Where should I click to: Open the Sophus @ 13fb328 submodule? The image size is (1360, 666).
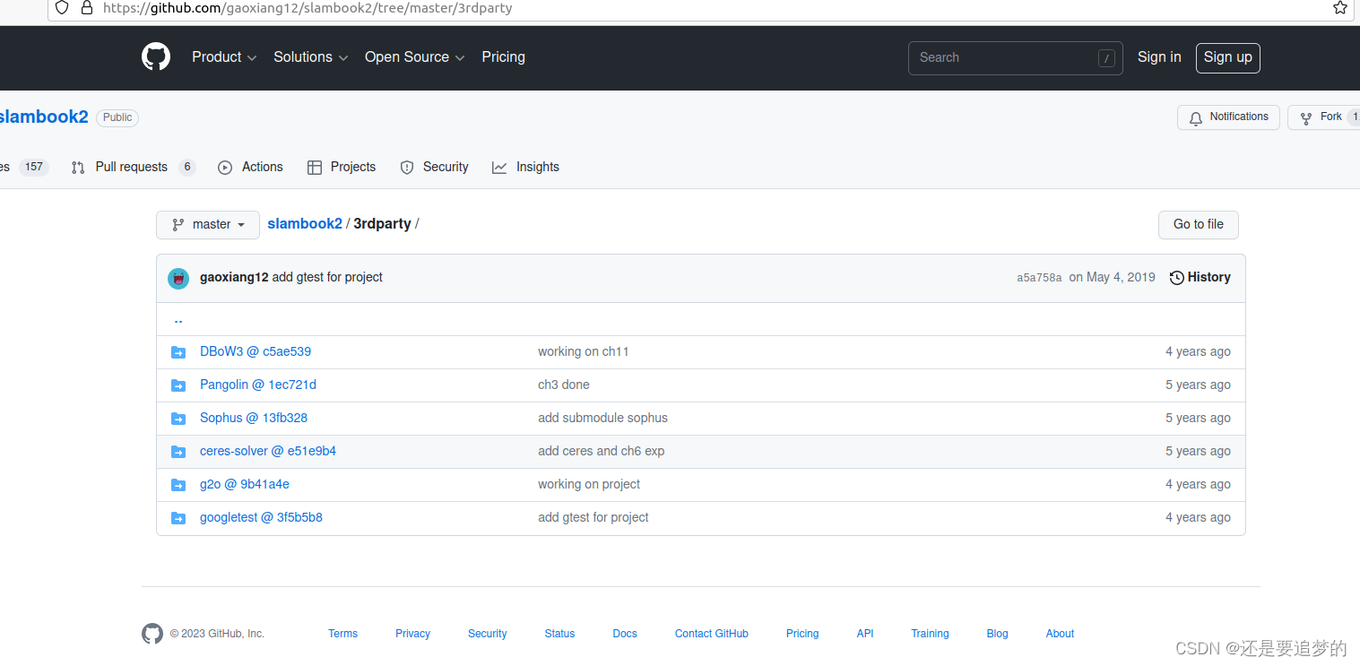point(254,419)
